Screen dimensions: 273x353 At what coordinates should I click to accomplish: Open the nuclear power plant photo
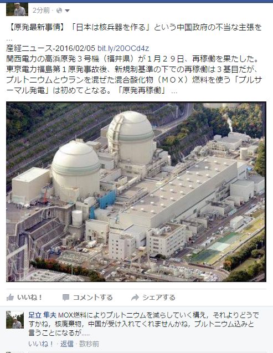pos(136,192)
